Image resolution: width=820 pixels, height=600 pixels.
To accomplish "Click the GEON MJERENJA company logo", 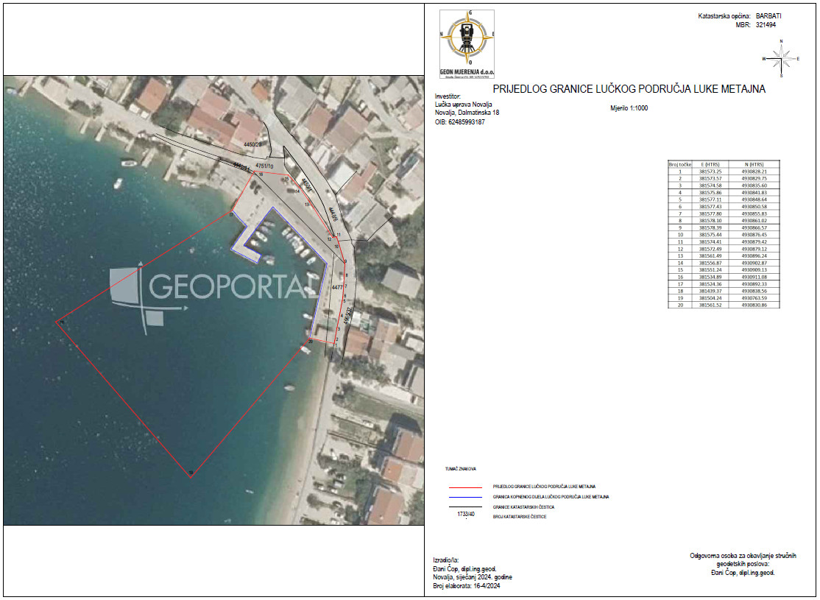I will [467, 44].
